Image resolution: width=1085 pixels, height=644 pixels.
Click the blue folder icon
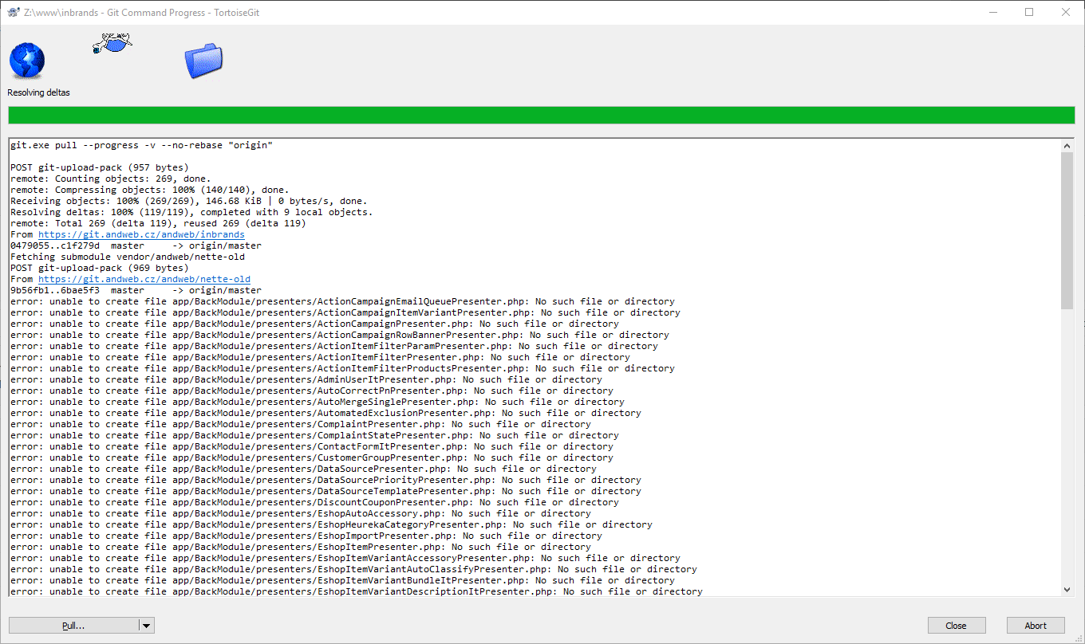coord(203,61)
